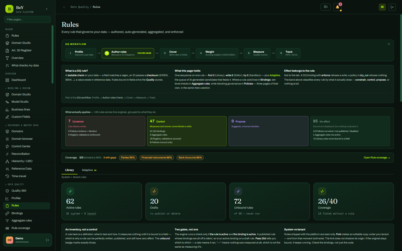Click Rule coverage grid icon
The height and width of the screenshot is (251, 402).
pos(7,228)
